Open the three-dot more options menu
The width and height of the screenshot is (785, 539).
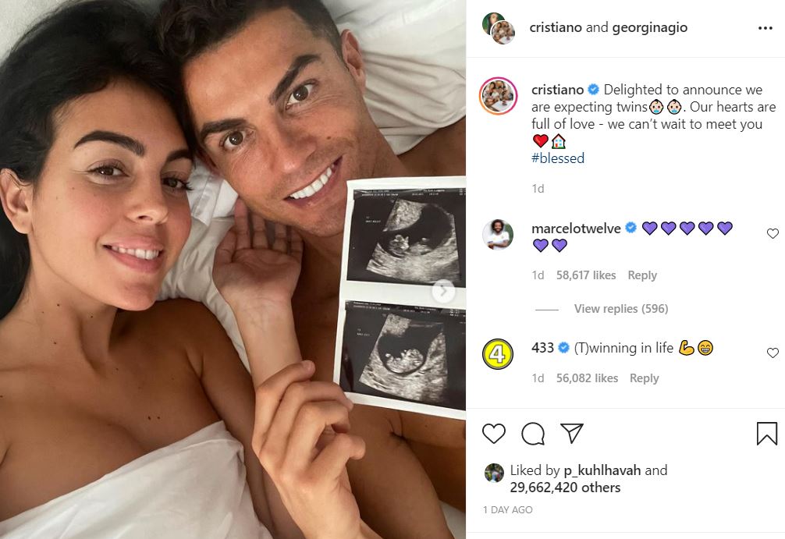765,28
